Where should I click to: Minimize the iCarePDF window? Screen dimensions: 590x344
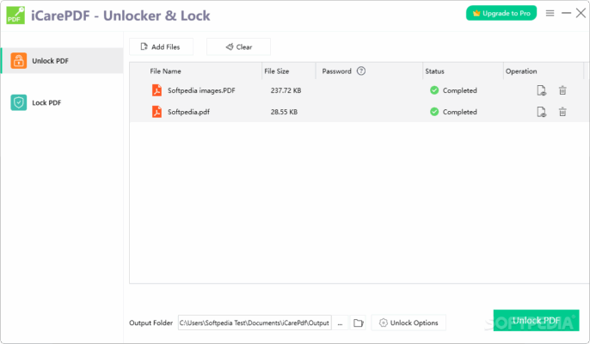point(566,13)
